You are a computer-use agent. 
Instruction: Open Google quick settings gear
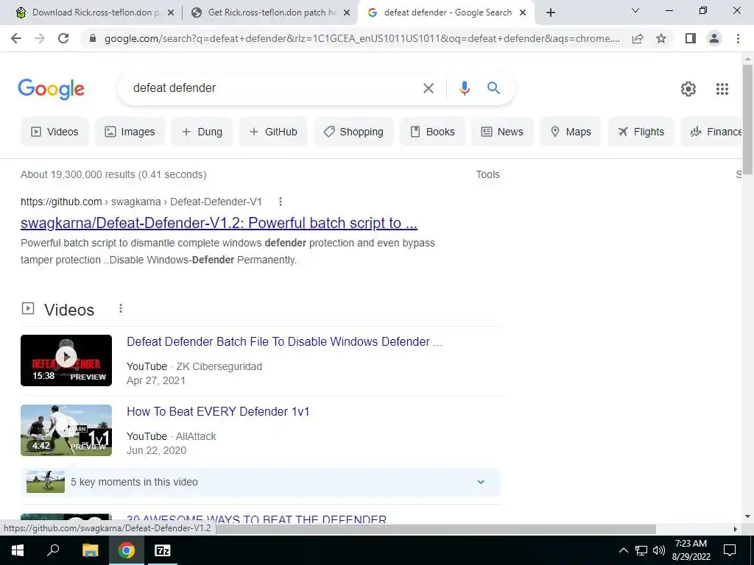click(x=688, y=89)
